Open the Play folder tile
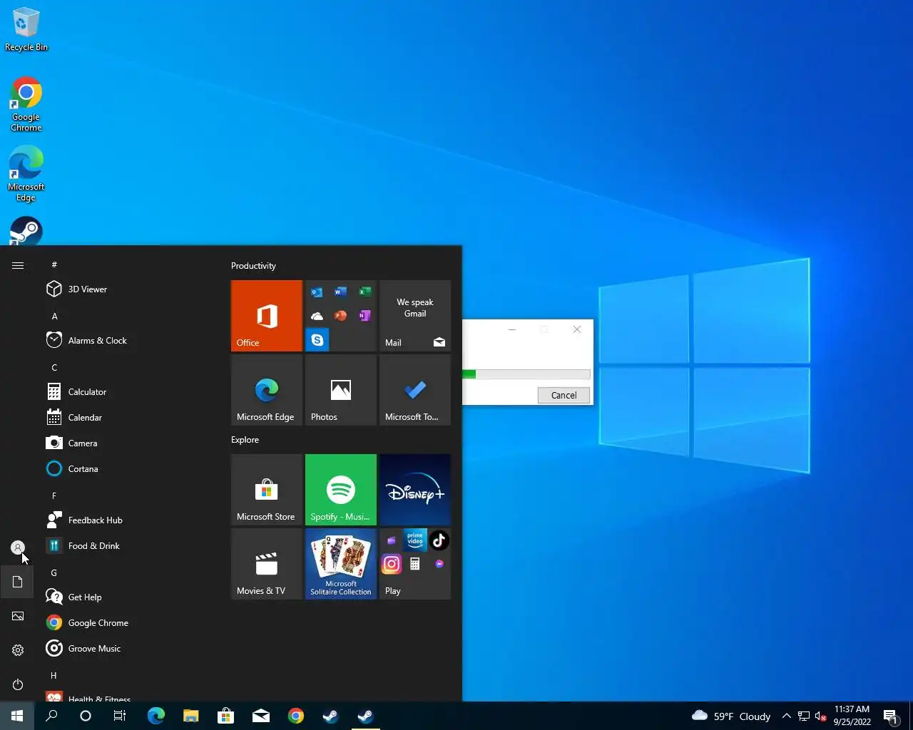 click(x=415, y=564)
